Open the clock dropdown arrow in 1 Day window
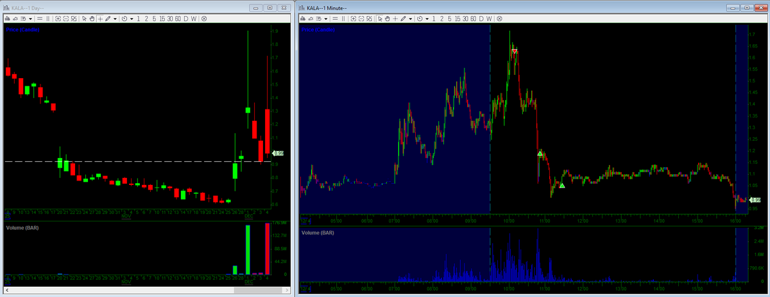The width and height of the screenshot is (770, 297). click(132, 19)
